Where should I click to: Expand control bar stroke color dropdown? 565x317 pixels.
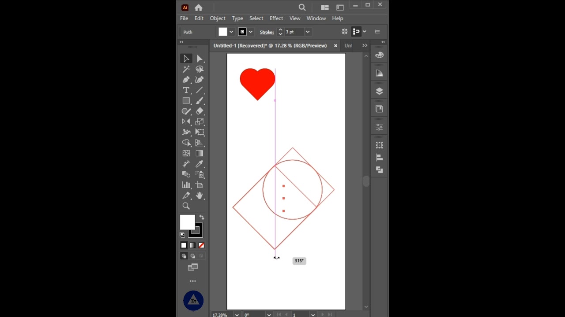[250, 32]
